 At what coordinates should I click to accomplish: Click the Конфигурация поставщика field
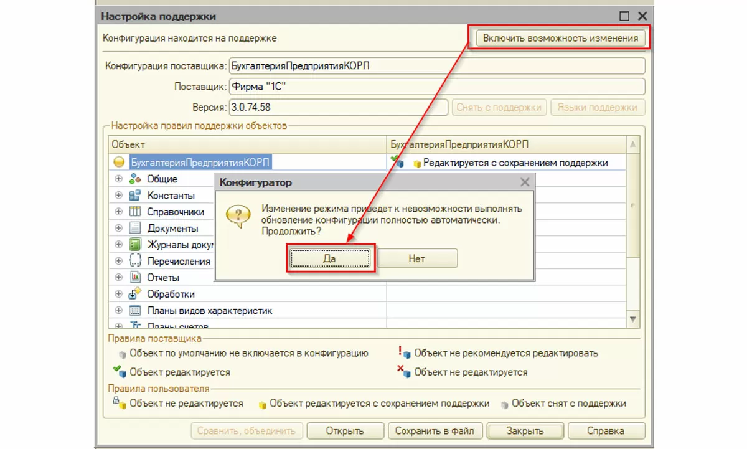[x=436, y=66]
